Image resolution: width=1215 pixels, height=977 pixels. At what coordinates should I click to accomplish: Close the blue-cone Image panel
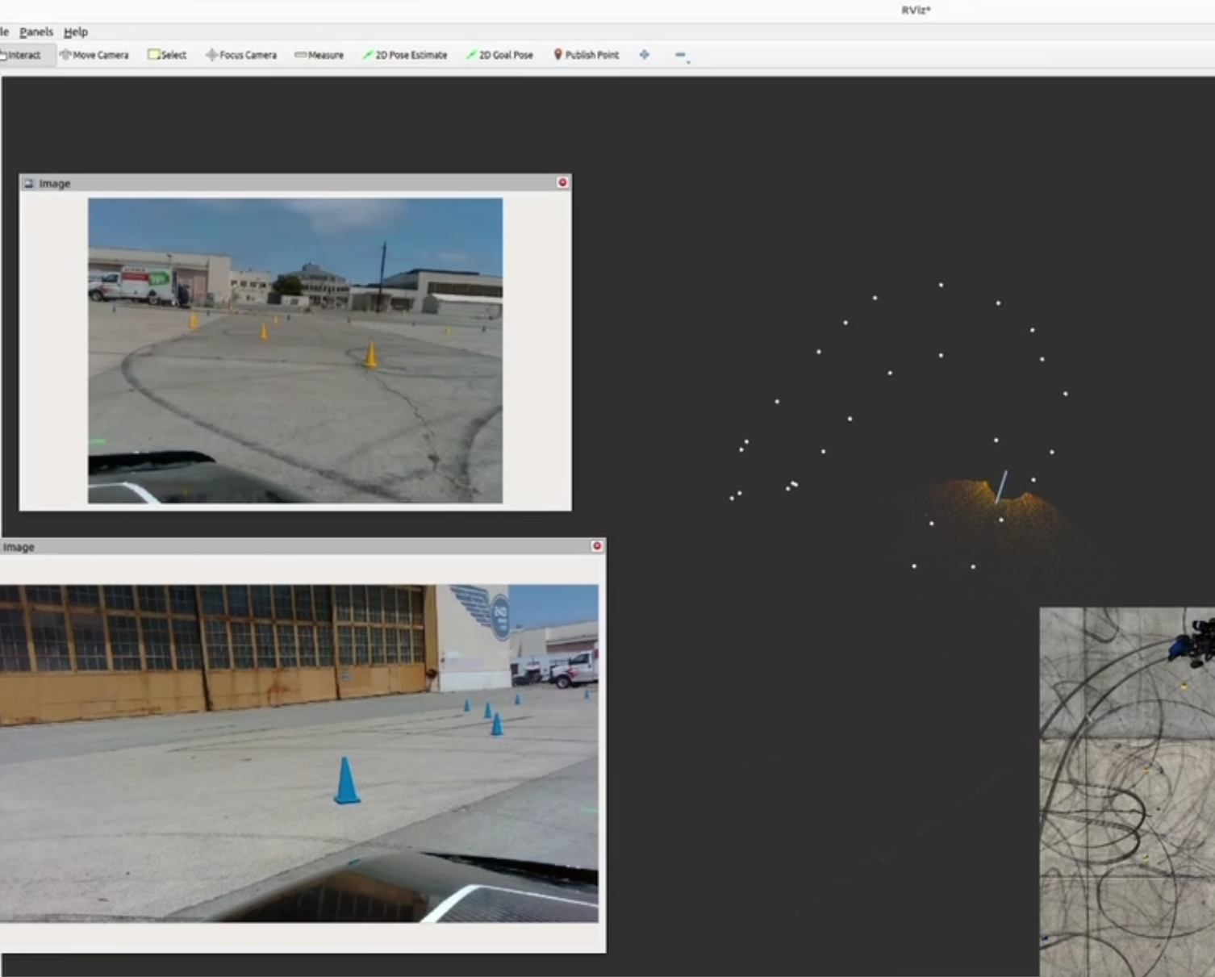click(597, 546)
